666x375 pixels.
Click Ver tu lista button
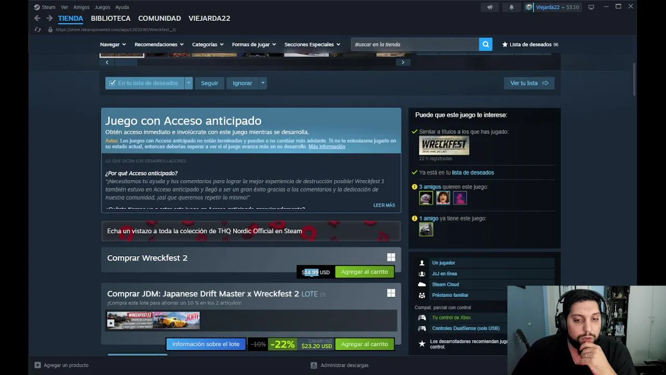click(529, 83)
